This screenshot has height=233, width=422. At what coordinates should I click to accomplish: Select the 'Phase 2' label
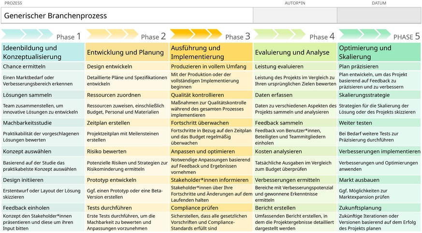click(153, 36)
